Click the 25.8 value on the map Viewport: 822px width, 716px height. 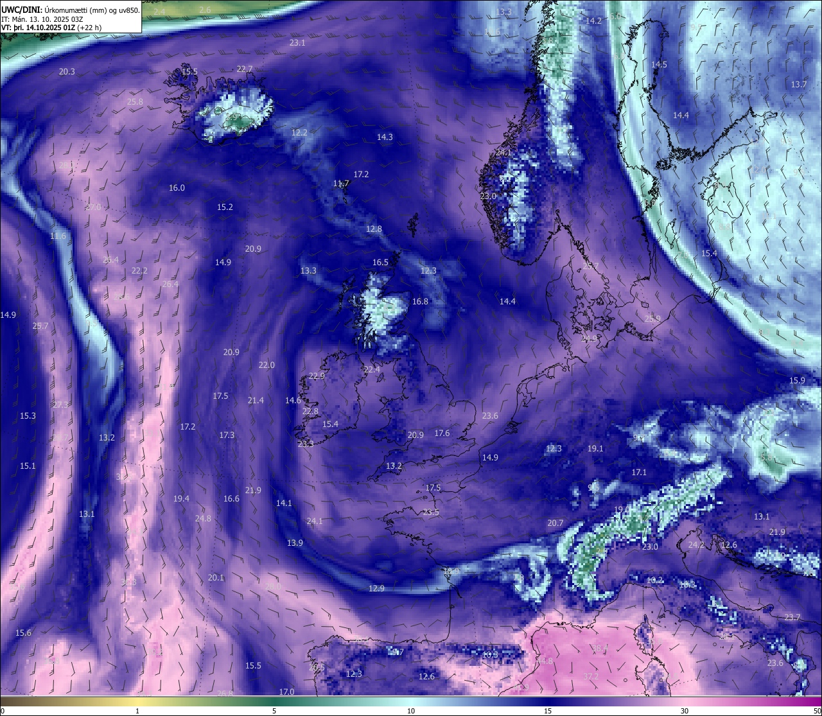tap(135, 101)
